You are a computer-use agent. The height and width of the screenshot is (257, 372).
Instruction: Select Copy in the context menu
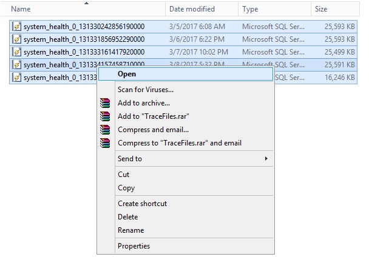coord(126,188)
